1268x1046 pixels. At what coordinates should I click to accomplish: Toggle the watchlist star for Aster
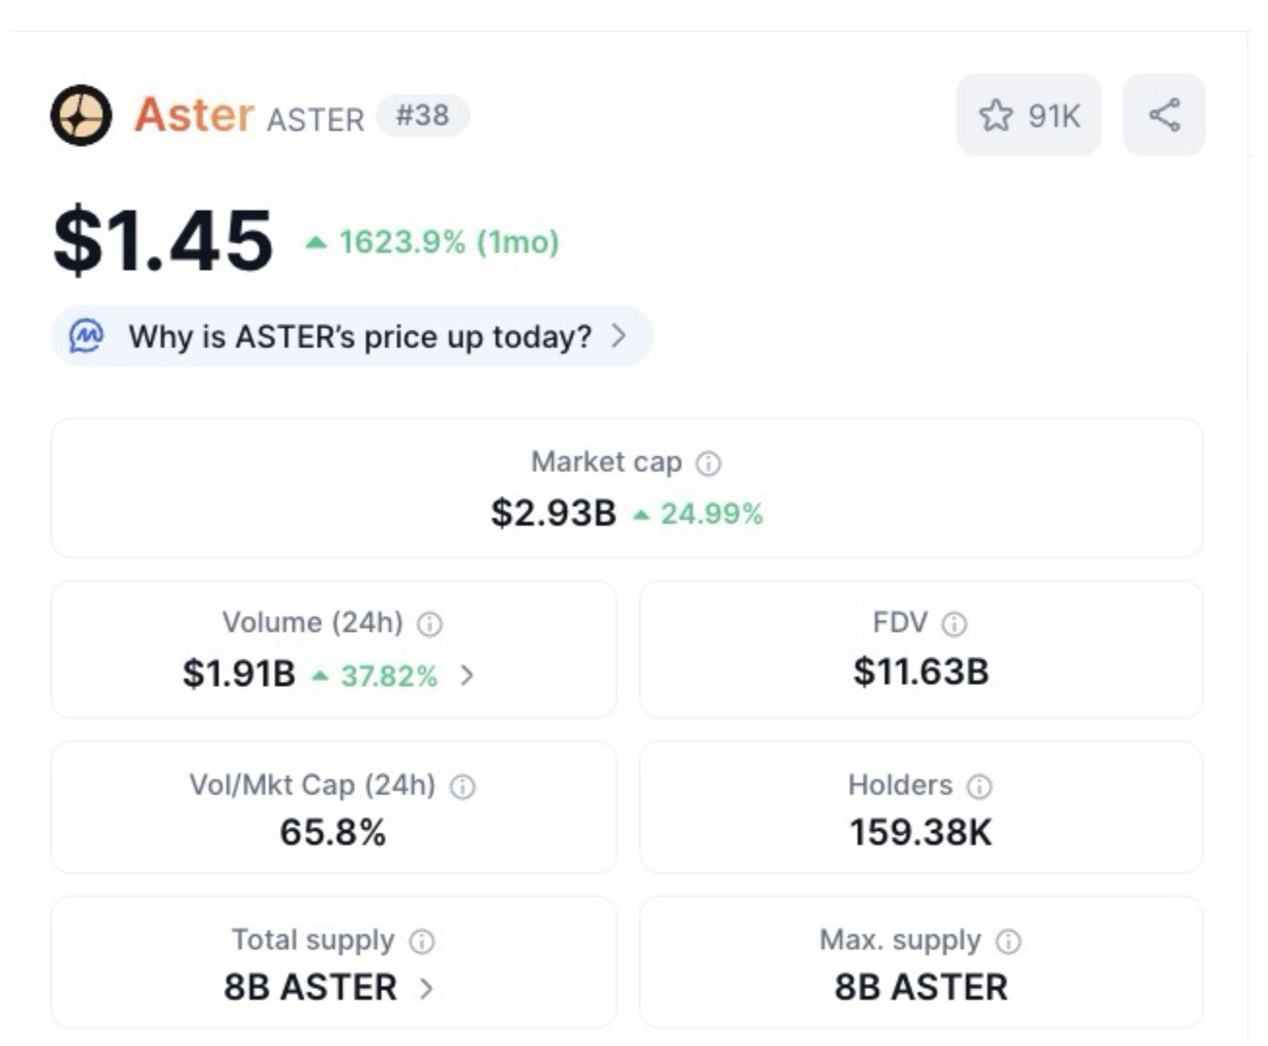(995, 115)
